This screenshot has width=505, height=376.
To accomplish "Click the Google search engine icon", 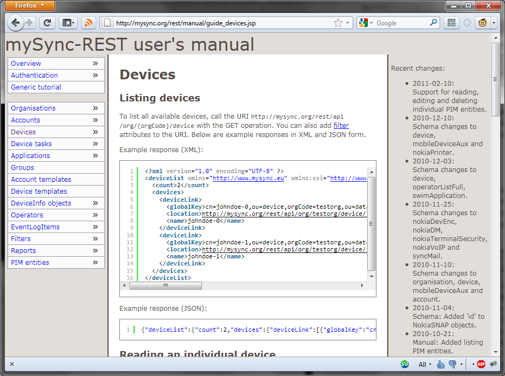I will pos(363,23).
